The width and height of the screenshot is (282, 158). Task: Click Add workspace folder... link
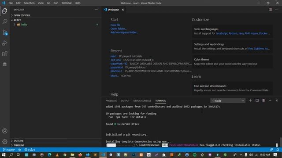pyautogui.click(x=124, y=32)
